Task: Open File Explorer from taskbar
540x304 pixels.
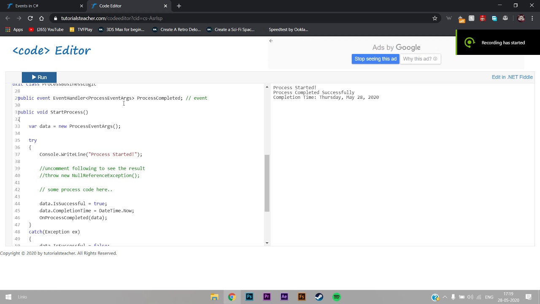Action: pos(214,297)
